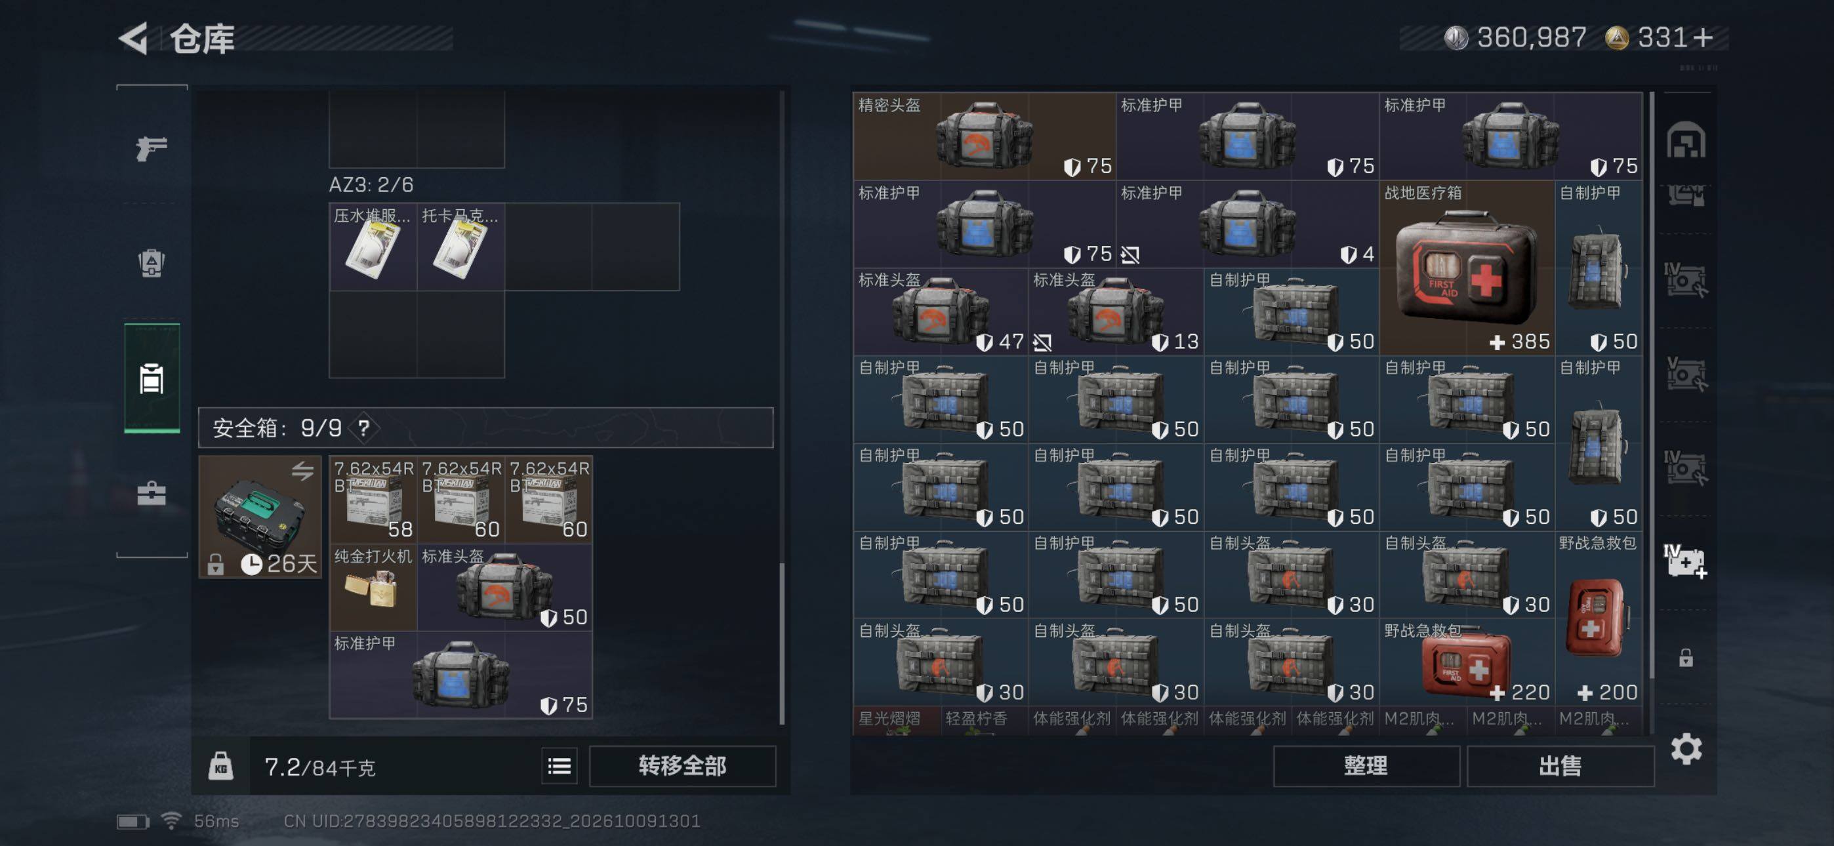Select the 标准护甲 75 in safe box
Viewport: 1834px width, 846px height.
tap(460, 675)
